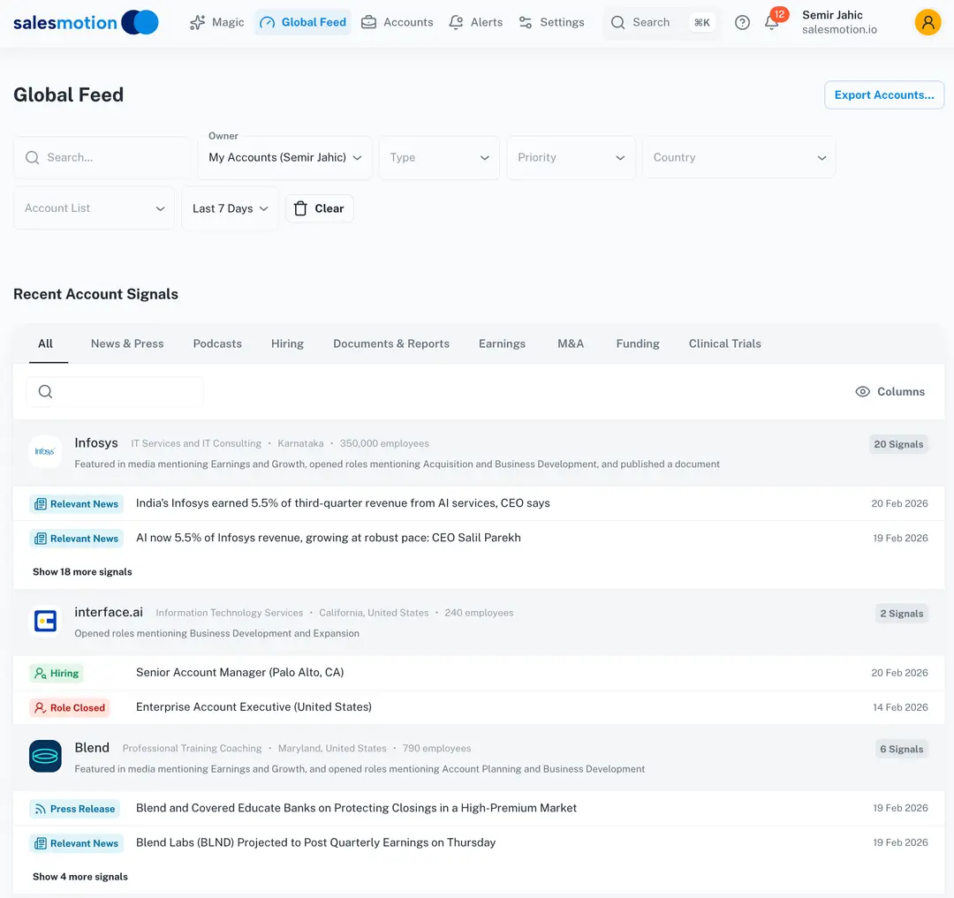Switch to the Podcasts tab

(217, 343)
